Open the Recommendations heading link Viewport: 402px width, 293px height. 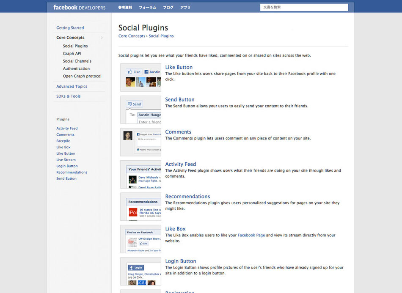187,196
